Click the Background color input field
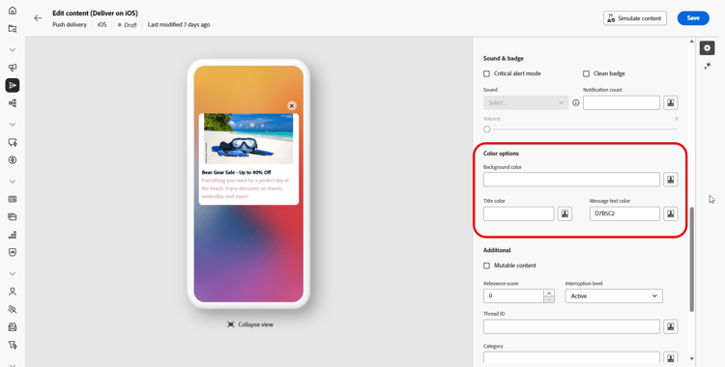This screenshot has height=367, width=725. tap(571, 180)
